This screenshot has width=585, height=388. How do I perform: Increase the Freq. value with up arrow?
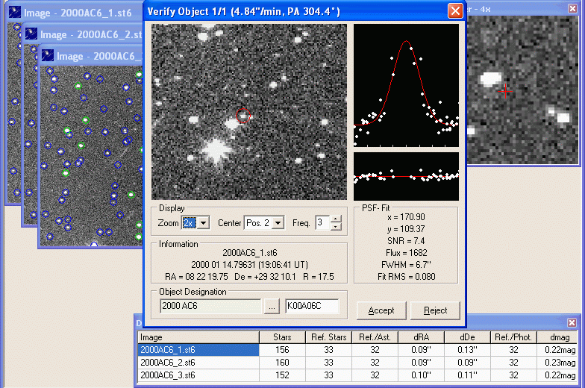click(336, 219)
